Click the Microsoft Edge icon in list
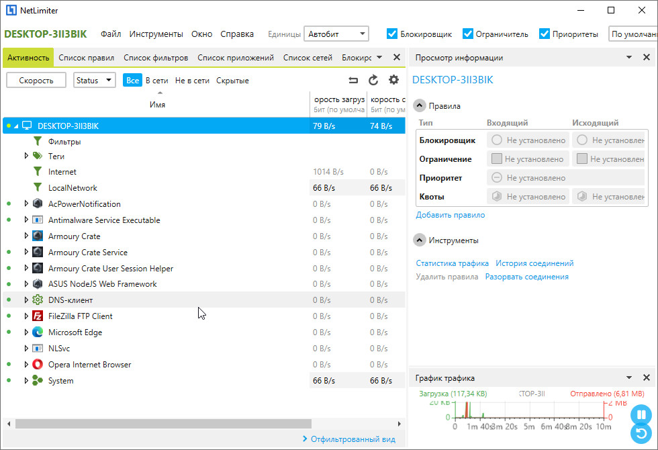The height and width of the screenshot is (450, 658). coord(38,332)
